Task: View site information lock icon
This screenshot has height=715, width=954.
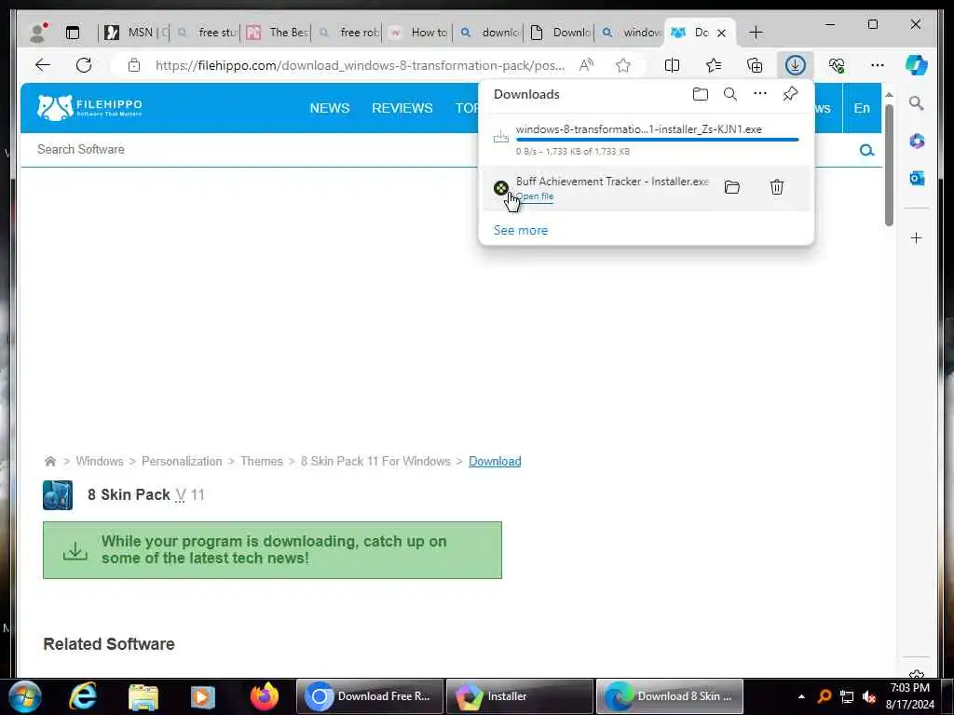Action: coord(134,65)
